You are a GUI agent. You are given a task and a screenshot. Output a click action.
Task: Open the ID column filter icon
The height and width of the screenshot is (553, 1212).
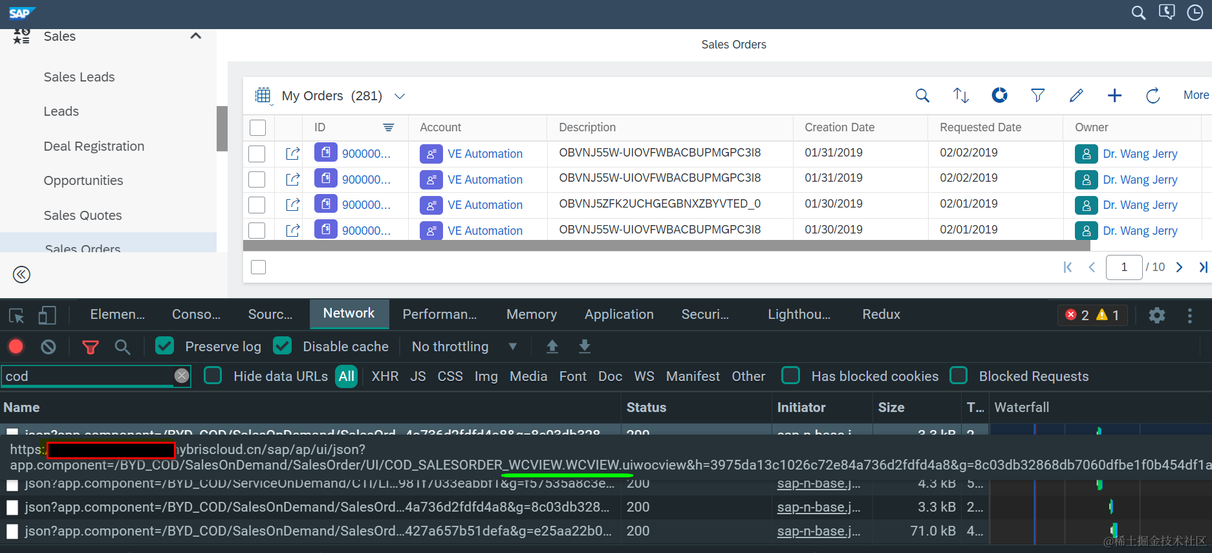[388, 127]
